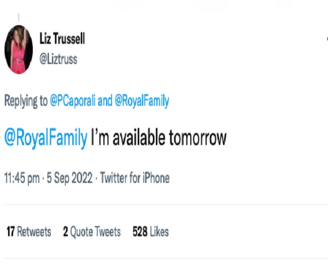
Task: Click the bold retweet count 17
Action: pos(11,232)
